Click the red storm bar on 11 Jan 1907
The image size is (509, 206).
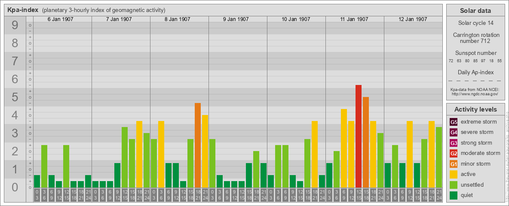tap(359, 136)
